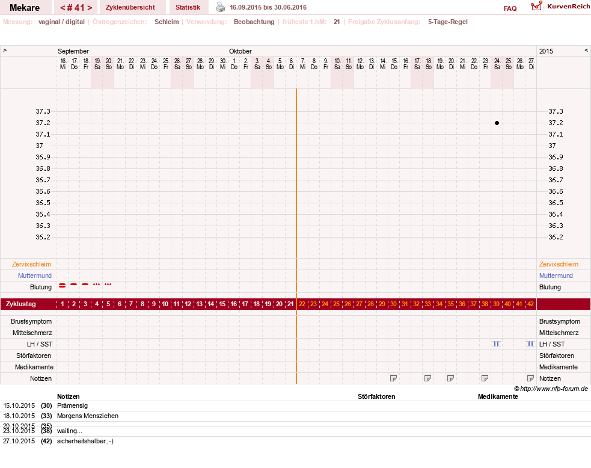This screenshot has height=468, width=591.
Task: Collapse chart with right-side arrow '<'
Action: coord(586,50)
